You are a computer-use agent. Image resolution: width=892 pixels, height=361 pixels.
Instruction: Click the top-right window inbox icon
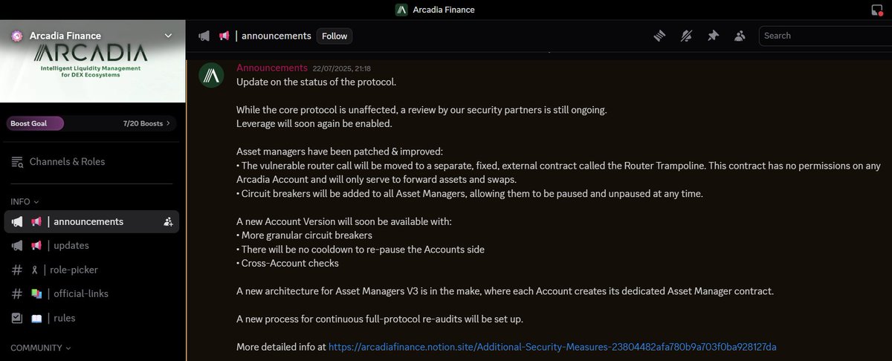[x=876, y=10]
